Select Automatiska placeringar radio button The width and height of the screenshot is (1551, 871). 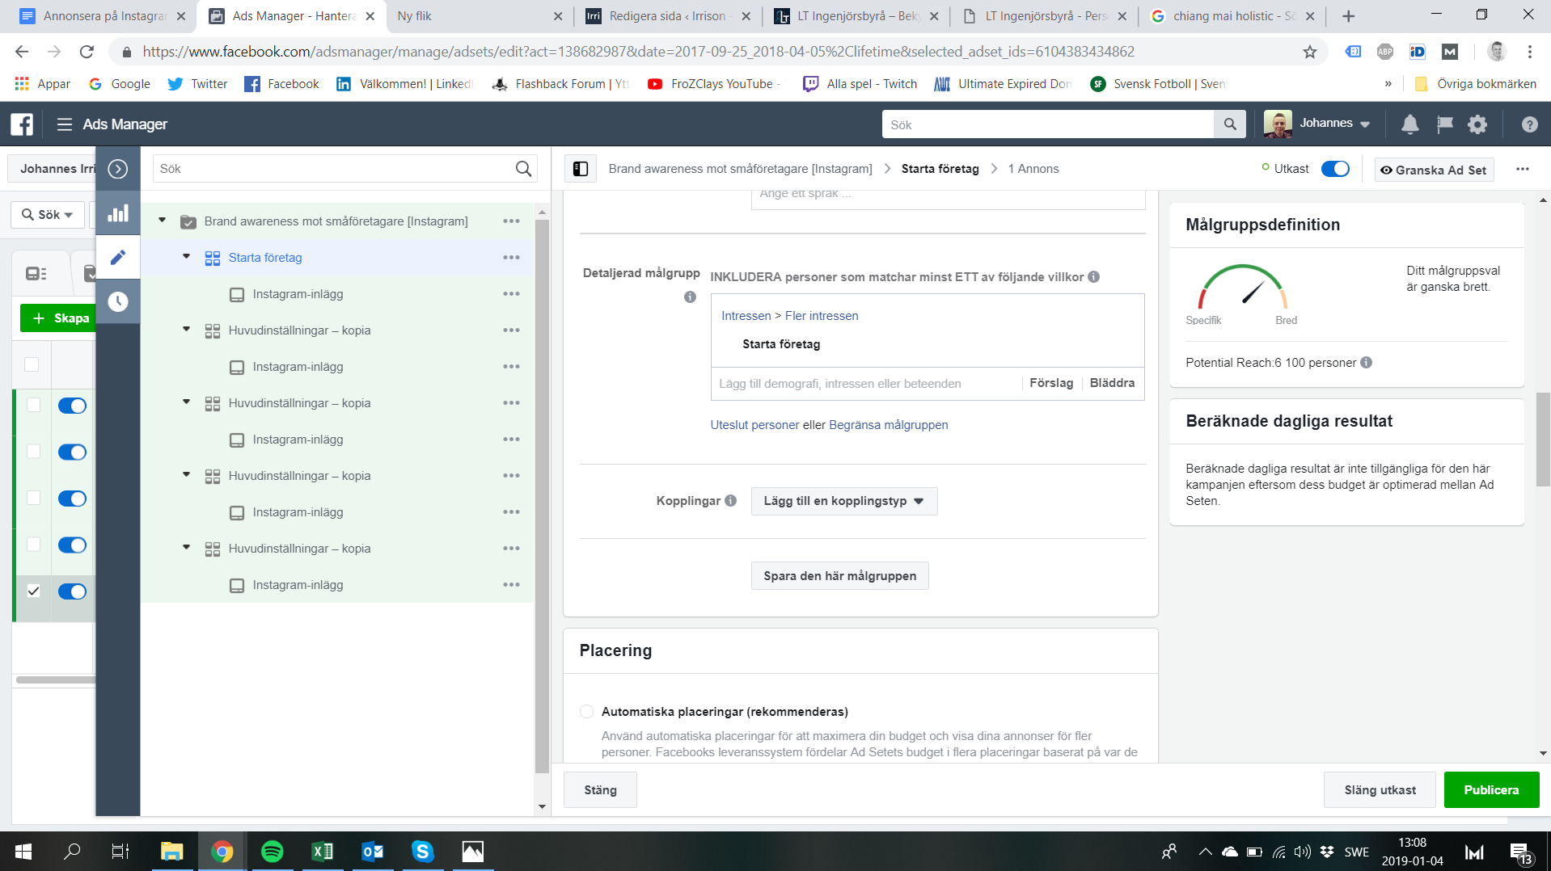tap(586, 712)
